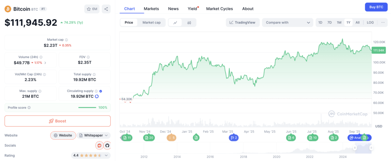
Task: Grab the right range selector handle
Action: coord(371,148)
